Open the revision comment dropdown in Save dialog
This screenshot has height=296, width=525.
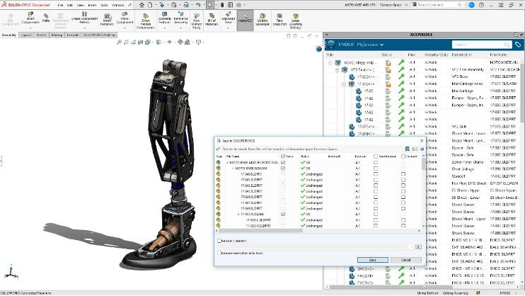point(411,246)
